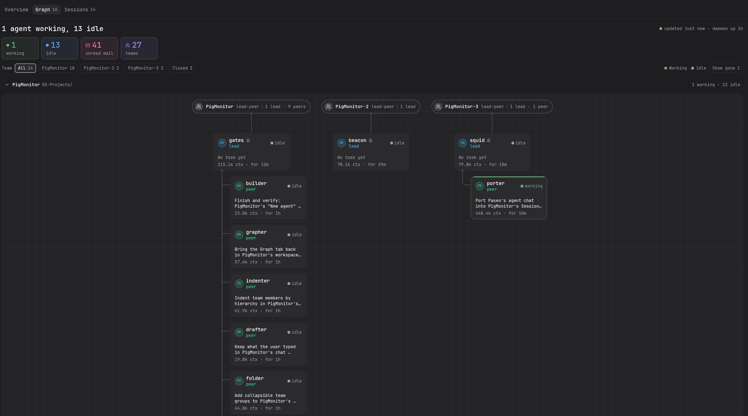Filter by PigMonitor-2 team chip

coord(101,68)
